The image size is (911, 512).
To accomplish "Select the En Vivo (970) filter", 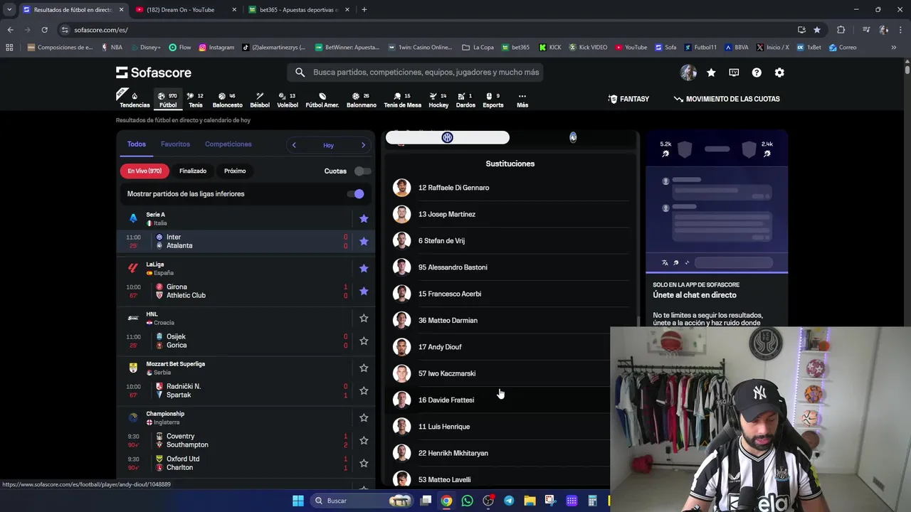I will [x=144, y=171].
